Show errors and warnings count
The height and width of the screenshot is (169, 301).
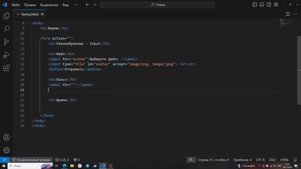[x=62, y=160]
